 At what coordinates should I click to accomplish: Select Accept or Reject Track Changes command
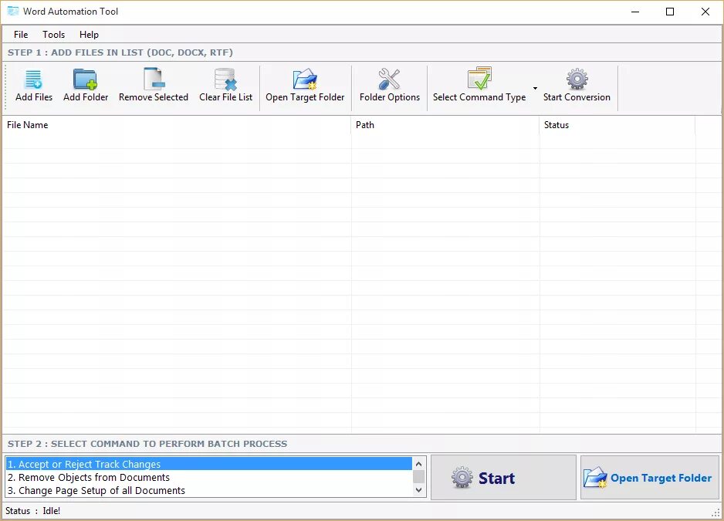208,464
